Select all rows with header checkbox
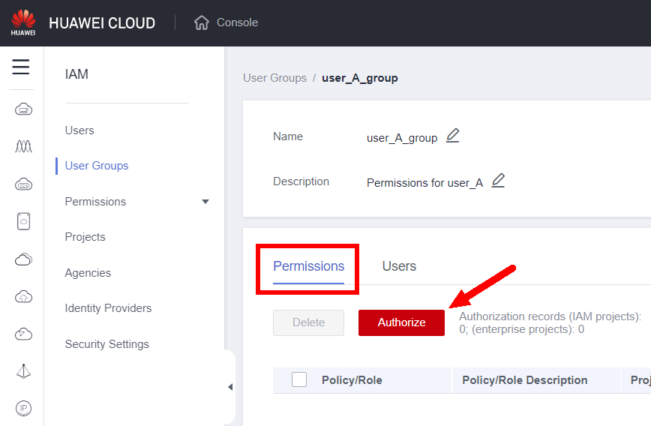Screen dimensions: 651x426 (x=299, y=379)
